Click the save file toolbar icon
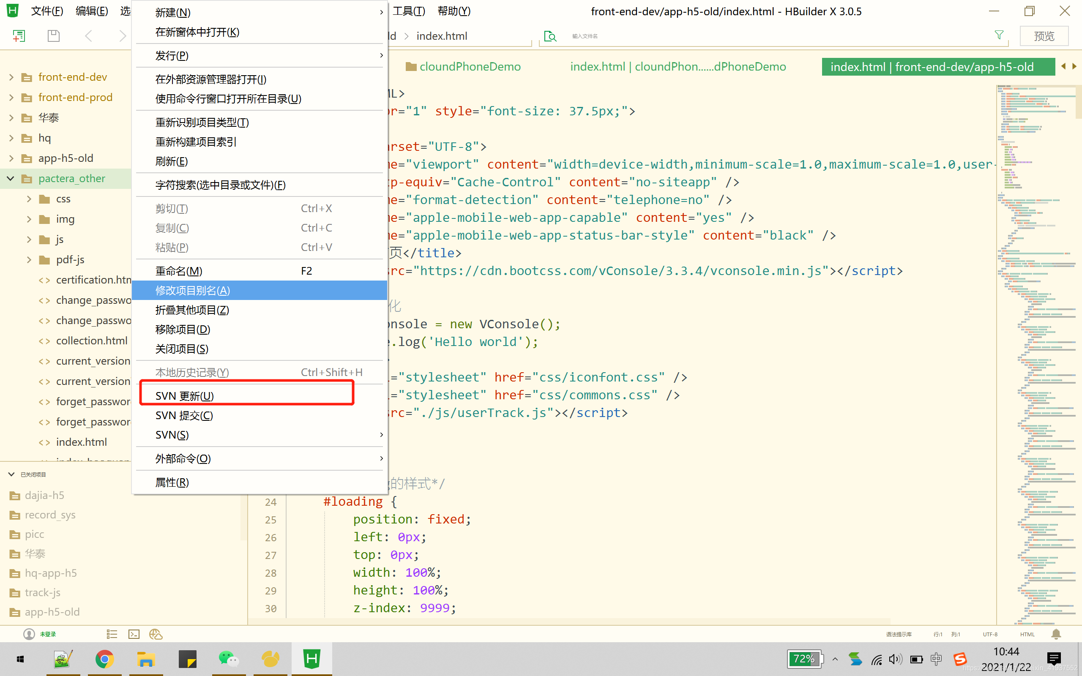The image size is (1082, 676). pyautogui.click(x=54, y=36)
